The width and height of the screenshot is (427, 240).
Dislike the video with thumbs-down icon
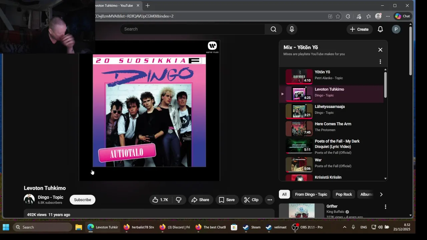pyautogui.click(x=179, y=200)
